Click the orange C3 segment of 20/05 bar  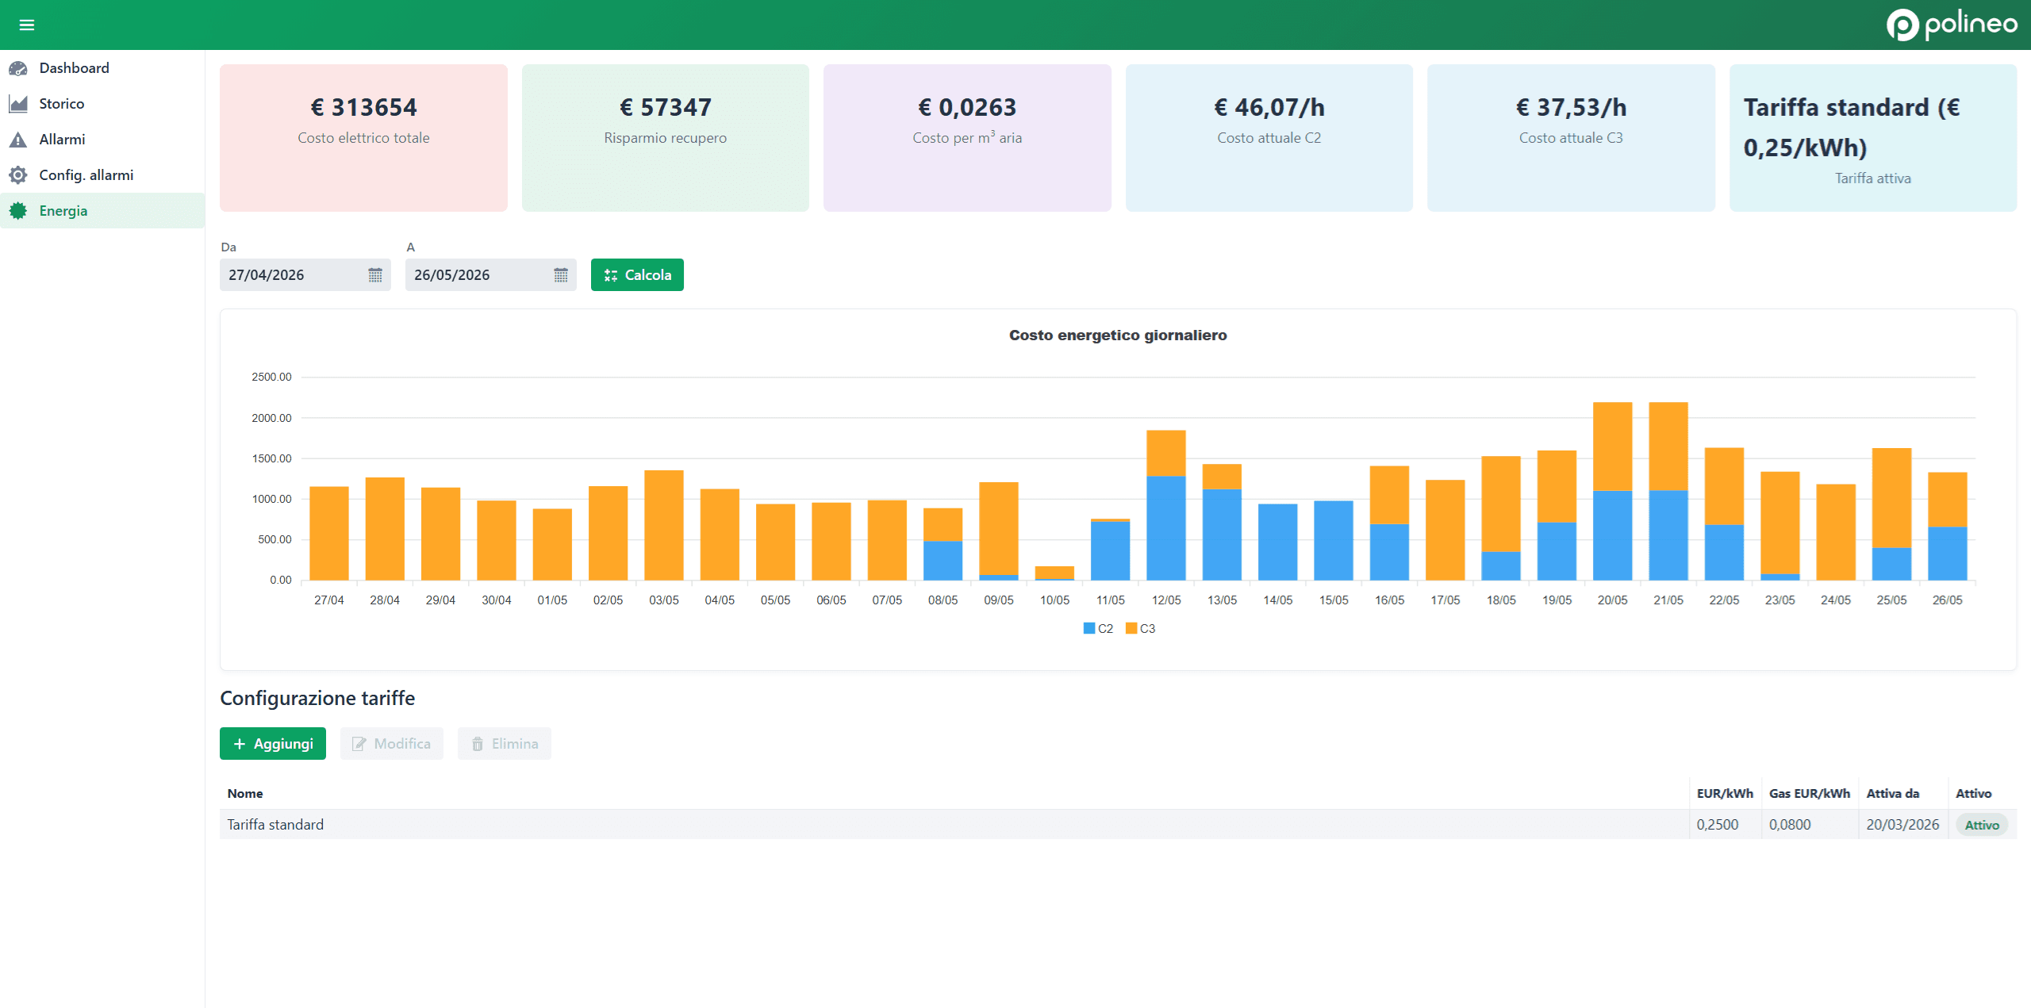[x=1613, y=447]
